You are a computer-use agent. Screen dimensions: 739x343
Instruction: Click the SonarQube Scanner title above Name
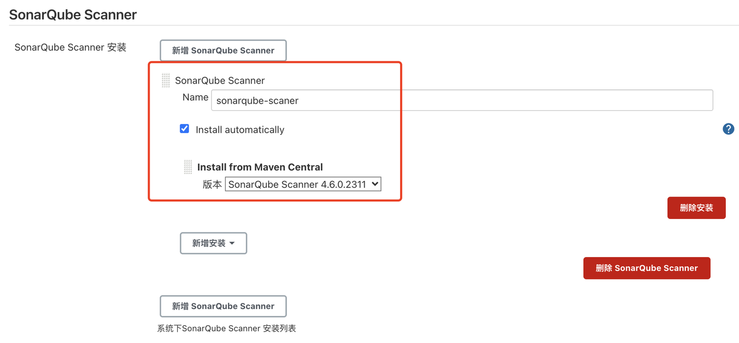pos(220,81)
